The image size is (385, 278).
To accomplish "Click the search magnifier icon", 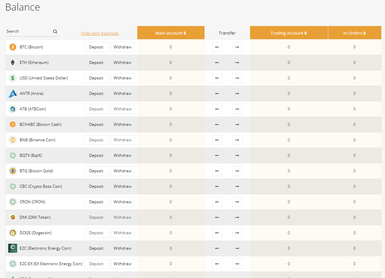I will tap(55, 32).
